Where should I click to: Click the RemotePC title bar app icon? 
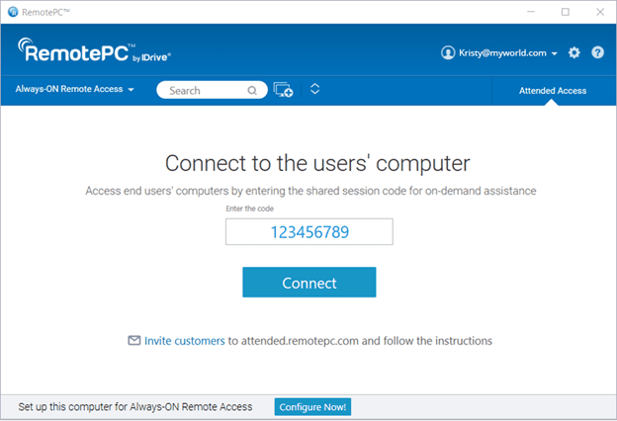pos(13,12)
